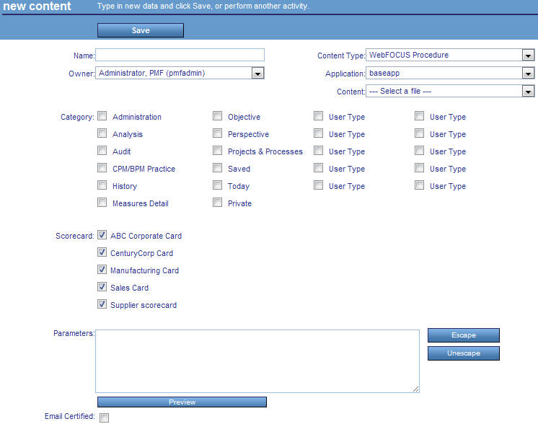Click the 'new content' heading

(x=37, y=6)
